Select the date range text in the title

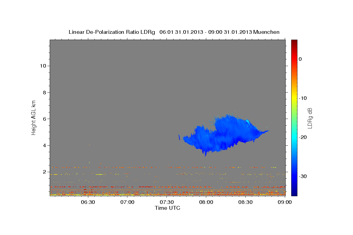(x=205, y=32)
